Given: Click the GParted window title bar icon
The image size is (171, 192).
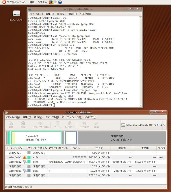Looking at the screenshot, I should tap(6, 112).
